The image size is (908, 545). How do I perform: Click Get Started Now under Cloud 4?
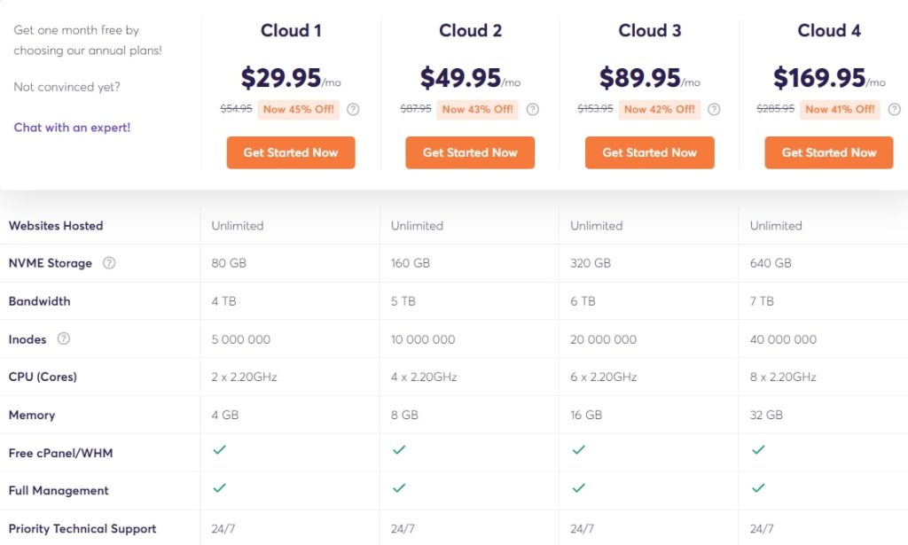(828, 152)
